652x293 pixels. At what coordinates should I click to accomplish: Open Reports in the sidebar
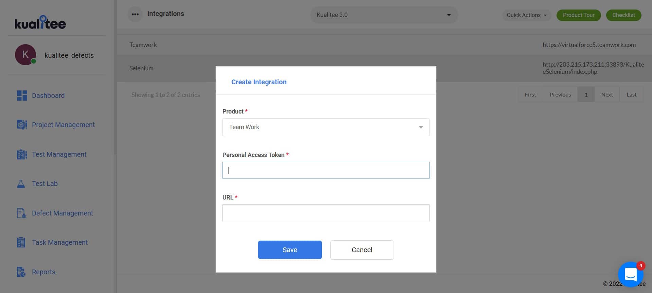point(43,272)
